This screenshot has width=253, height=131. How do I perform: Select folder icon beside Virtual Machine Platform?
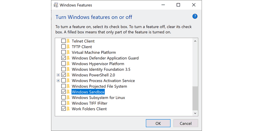tap(68, 52)
